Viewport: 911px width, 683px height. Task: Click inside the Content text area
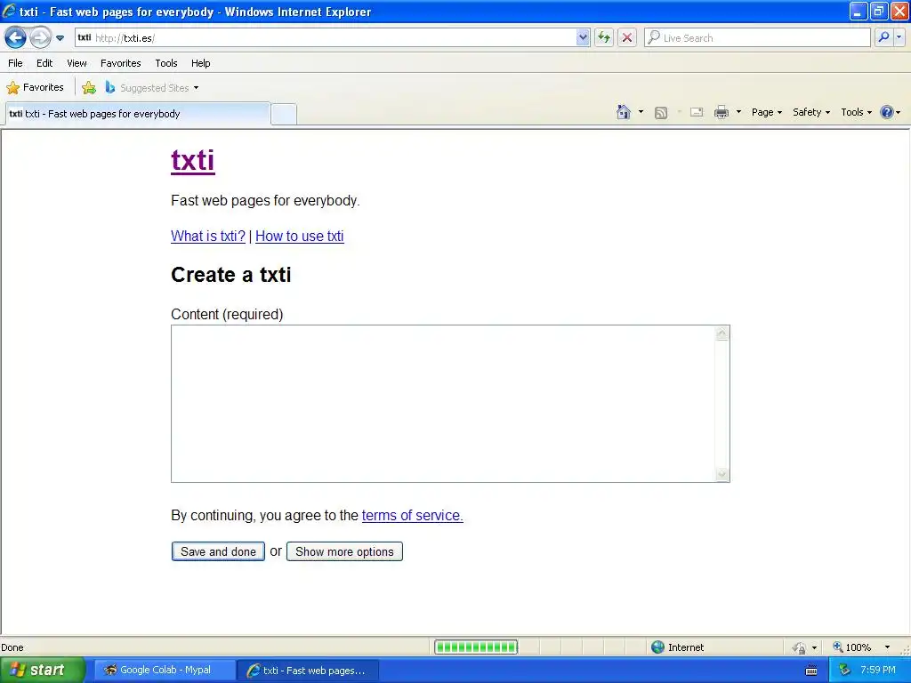coord(443,404)
